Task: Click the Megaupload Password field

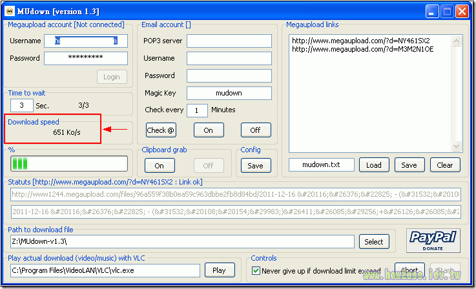Action: [x=86, y=58]
